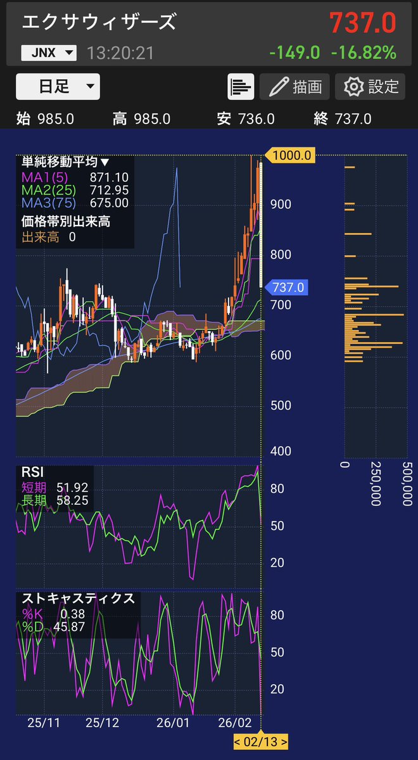Click the 出来高 0 value

pos(49,237)
